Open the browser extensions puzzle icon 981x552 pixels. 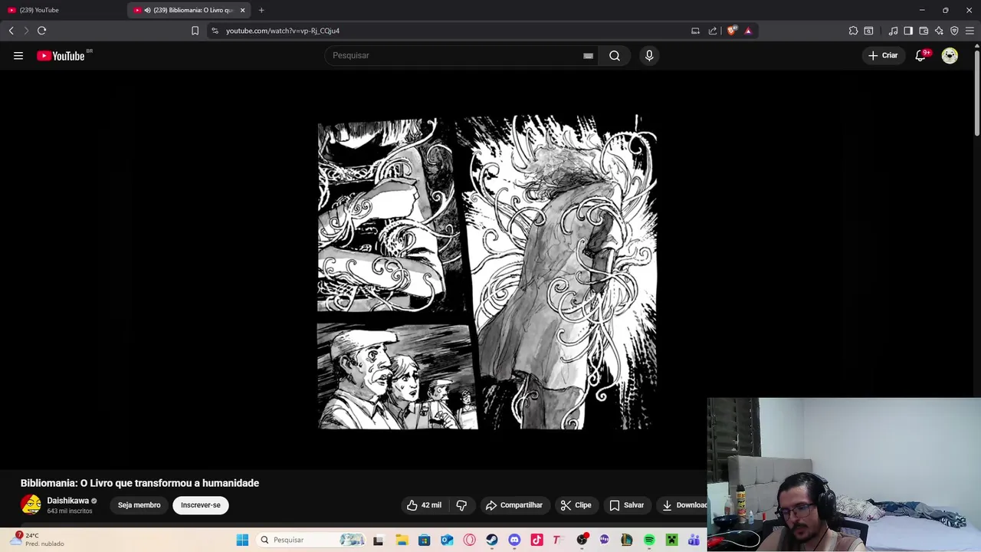(853, 31)
